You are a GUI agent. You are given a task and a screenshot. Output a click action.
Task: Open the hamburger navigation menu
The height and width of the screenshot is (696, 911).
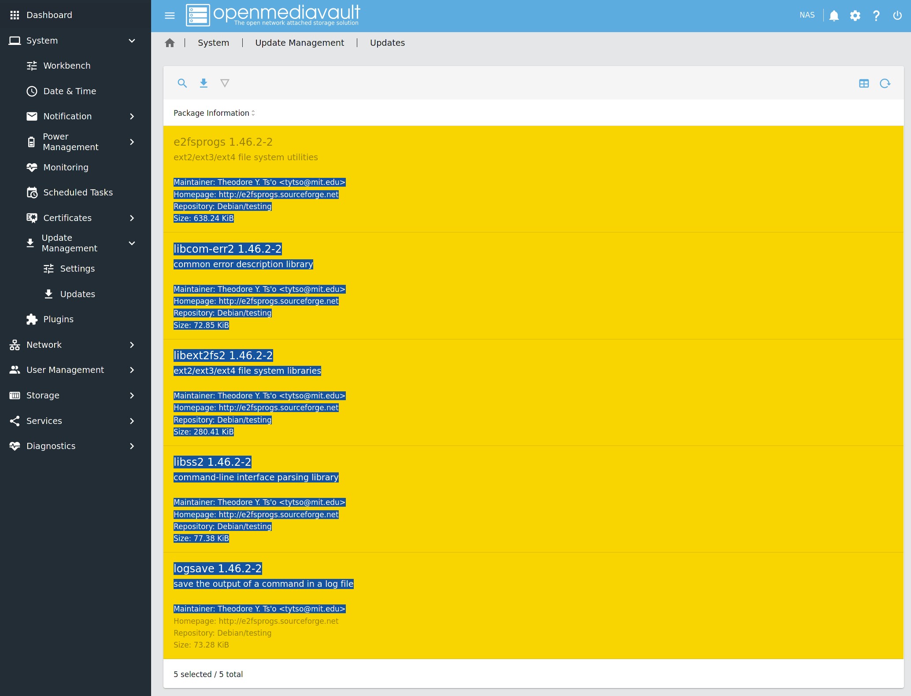pos(169,15)
